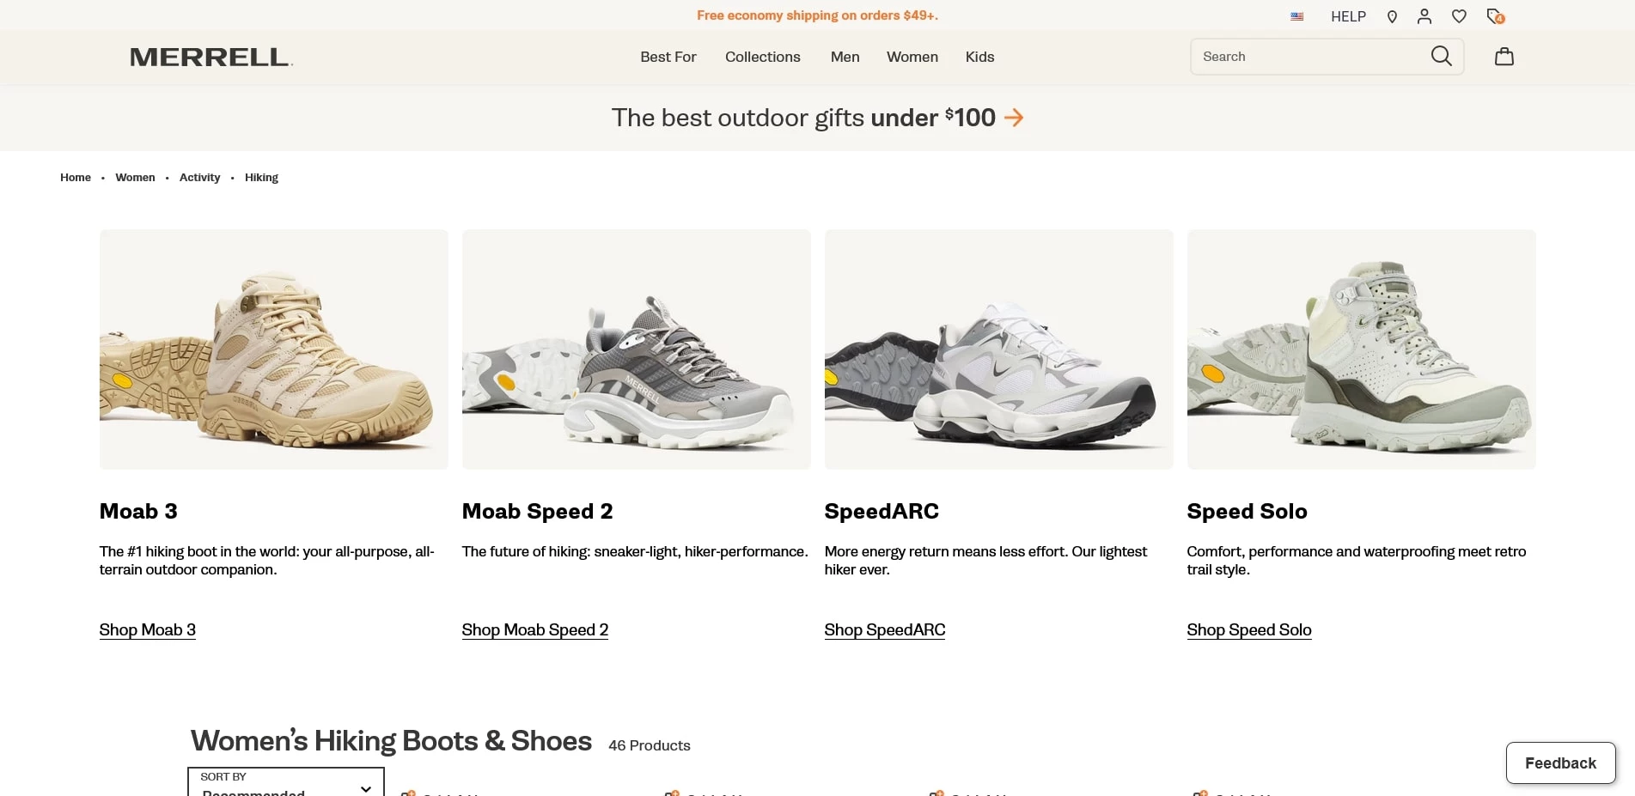Click the Speed Solo product image
The image size is (1635, 796).
1360,349
